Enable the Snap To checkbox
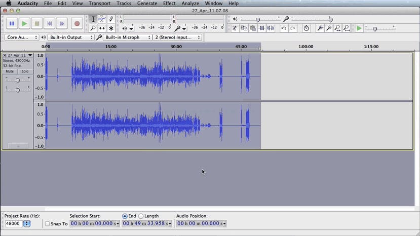 pyautogui.click(x=47, y=224)
